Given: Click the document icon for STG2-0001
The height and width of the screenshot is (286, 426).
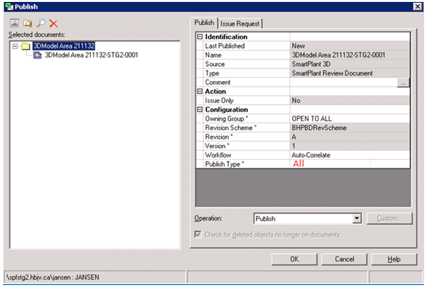Looking at the screenshot, I should tap(38, 55).
